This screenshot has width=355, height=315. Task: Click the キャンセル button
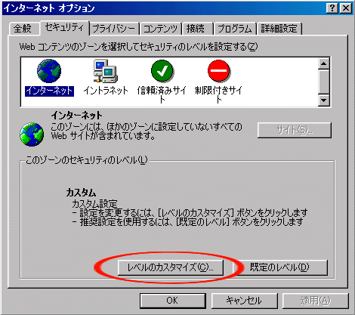244,301
